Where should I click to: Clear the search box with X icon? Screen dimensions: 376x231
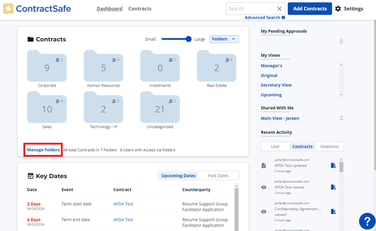tap(279, 9)
